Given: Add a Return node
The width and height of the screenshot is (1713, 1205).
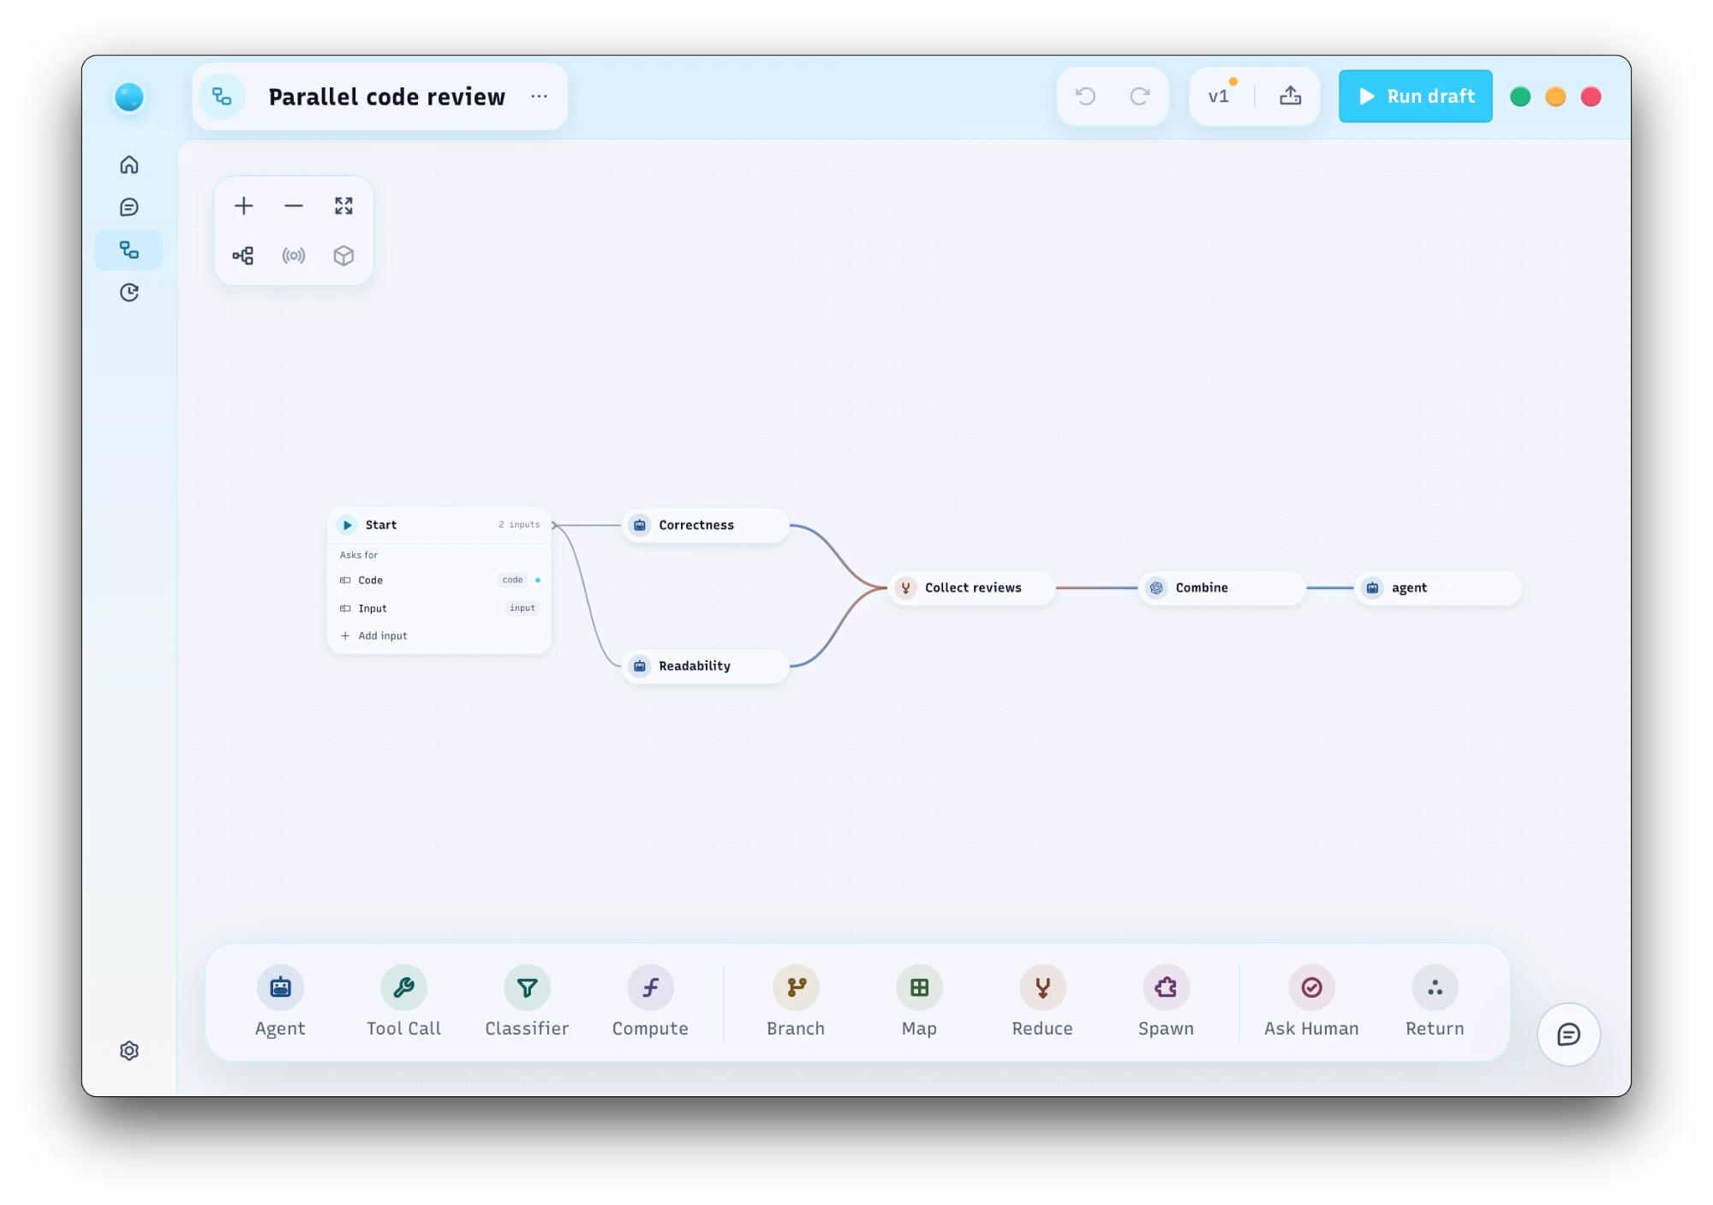Looking at the screenshot, I should (x=1435, y=1002).
